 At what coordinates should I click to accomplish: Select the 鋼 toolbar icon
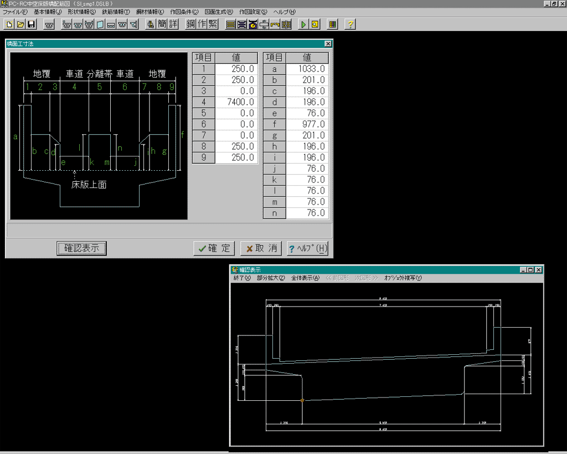190,24
